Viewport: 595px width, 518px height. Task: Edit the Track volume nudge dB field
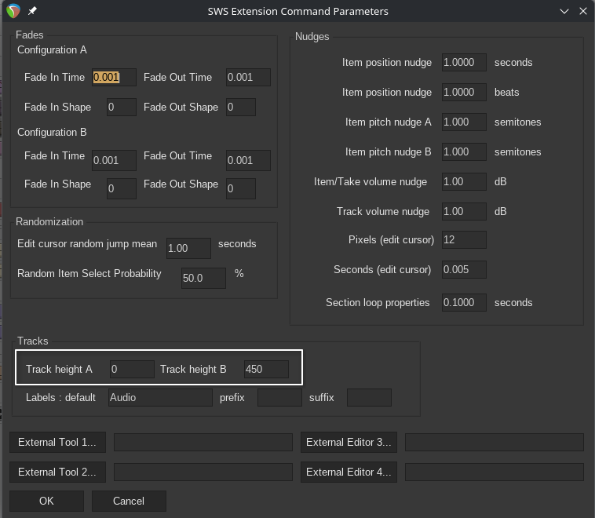click(464, 211)
